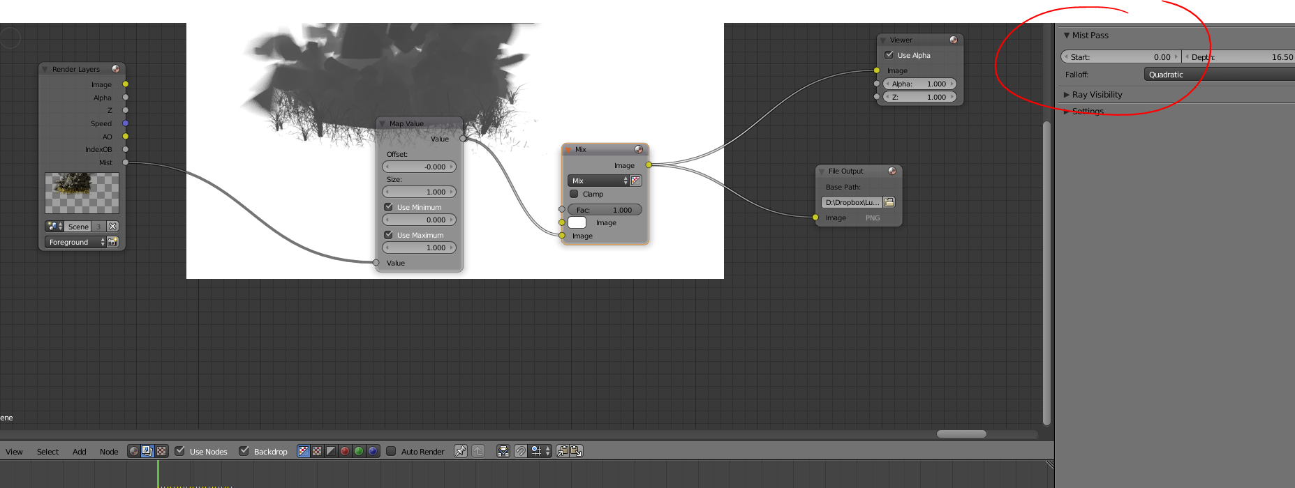1295x488 pixels.
Task: Show blue backdrop channel
Action: [373, 451]
